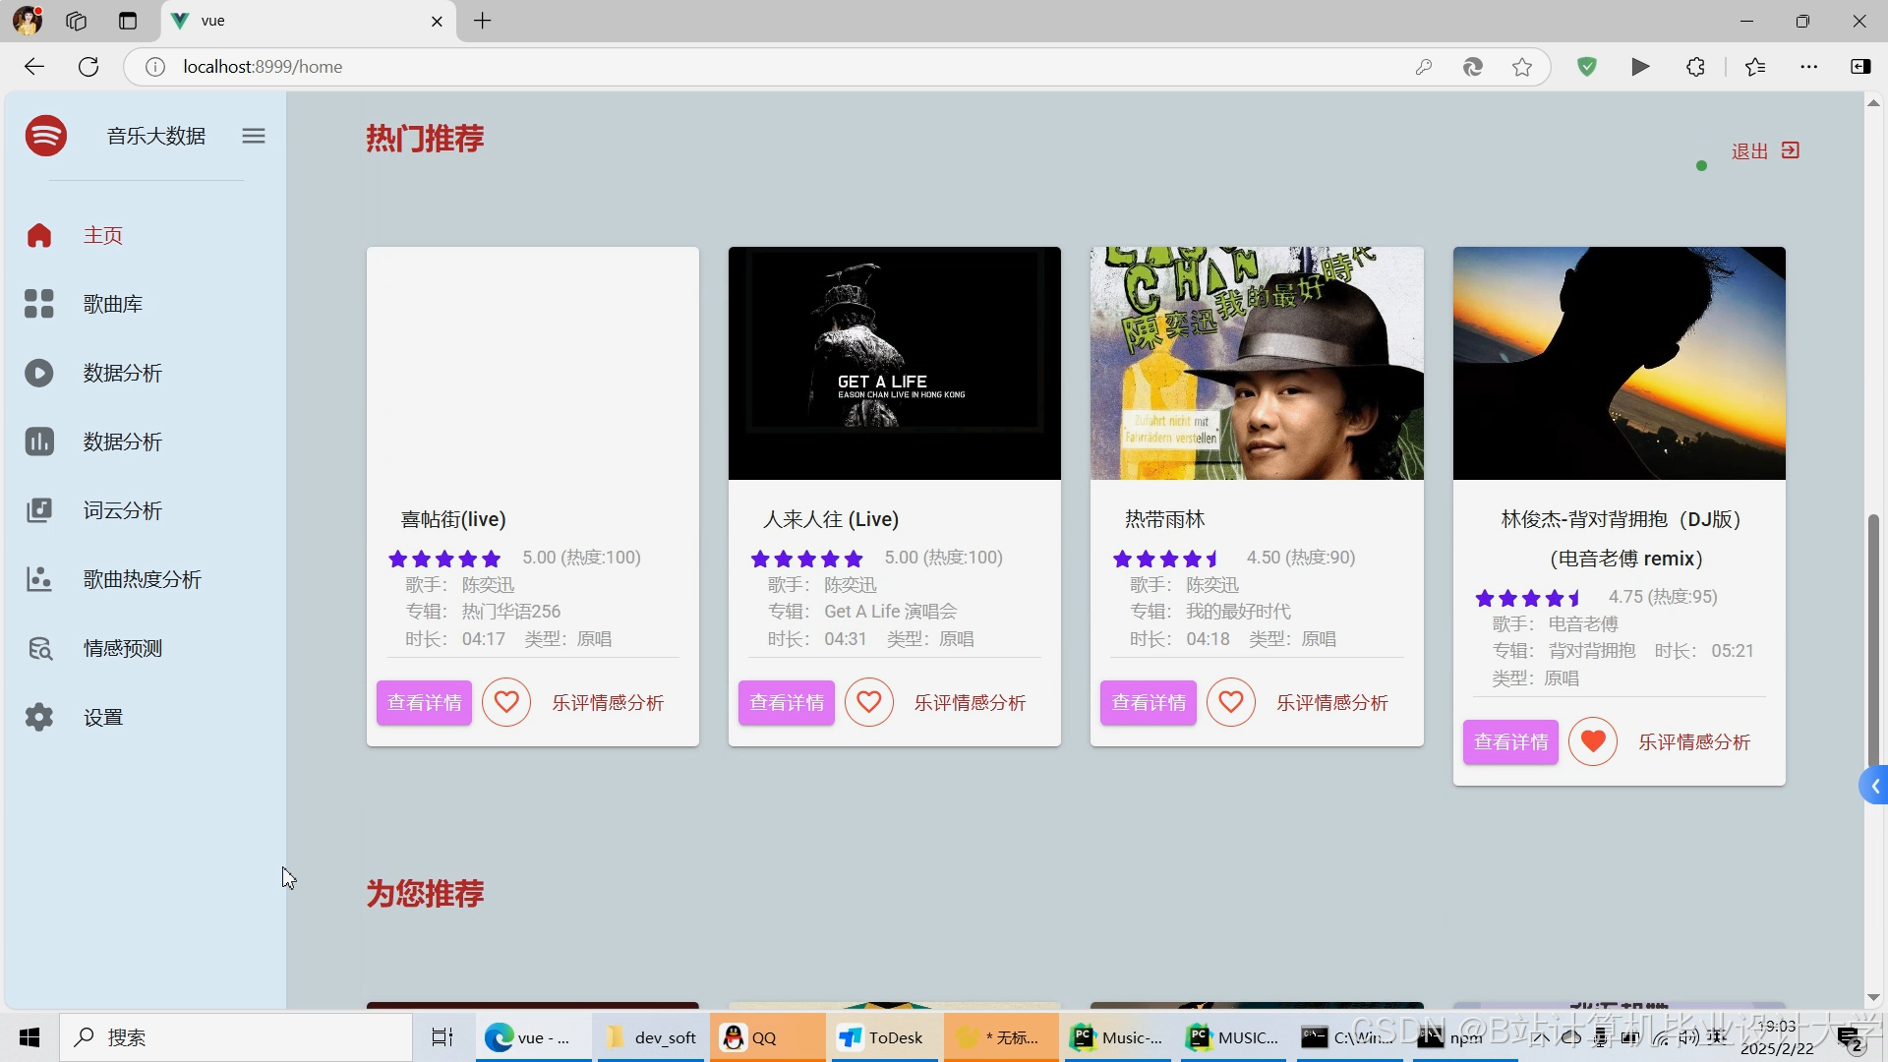Toggle heart favorite on 人来人往 (Live) card

868,702
